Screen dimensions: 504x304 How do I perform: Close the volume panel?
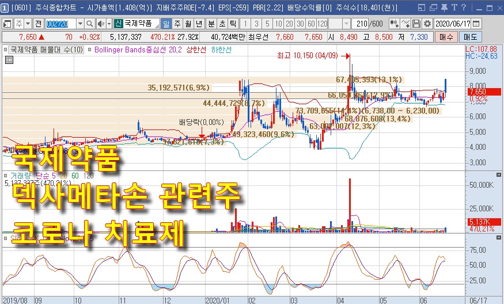[499, 175]
